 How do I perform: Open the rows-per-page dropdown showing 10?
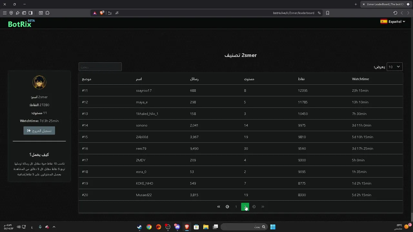point(395,67)
